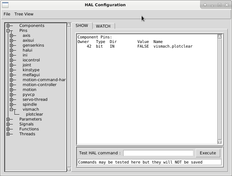Select the halui tree label
232x176 pixels.
[x=27, y=50]
